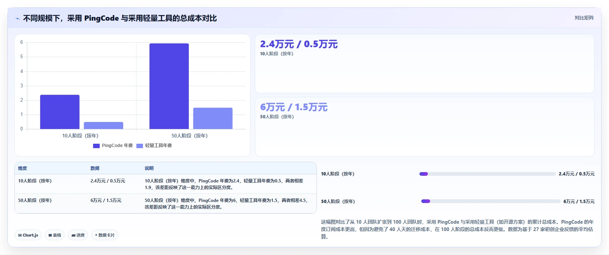This screenshot has height=255, width=609.
Task: Click the 数据 column header
Action: pyautogui.click(x=95, y=168)
